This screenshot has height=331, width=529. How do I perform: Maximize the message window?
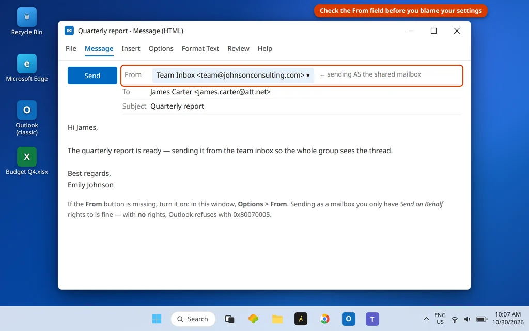(433, 31)
